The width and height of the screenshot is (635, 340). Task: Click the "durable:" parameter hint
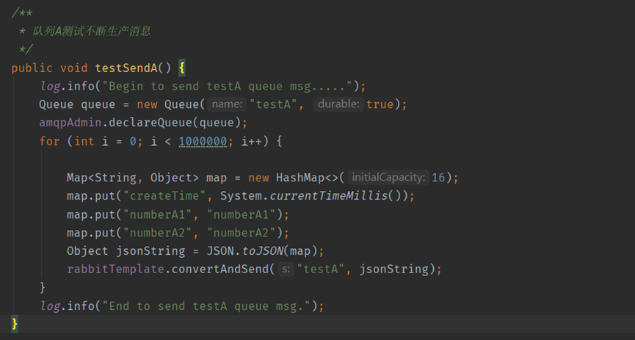338,104
